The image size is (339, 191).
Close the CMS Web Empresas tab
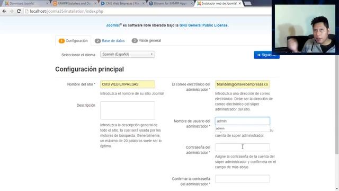(x=144, y=4)
